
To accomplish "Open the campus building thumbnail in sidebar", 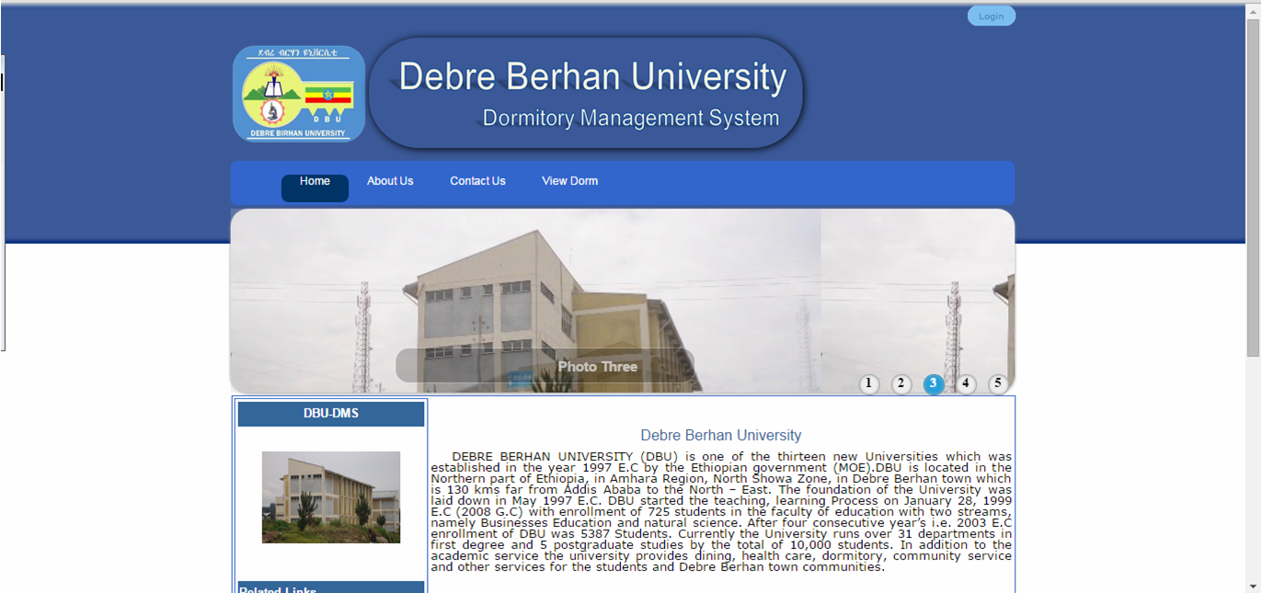I will point(331,497).
